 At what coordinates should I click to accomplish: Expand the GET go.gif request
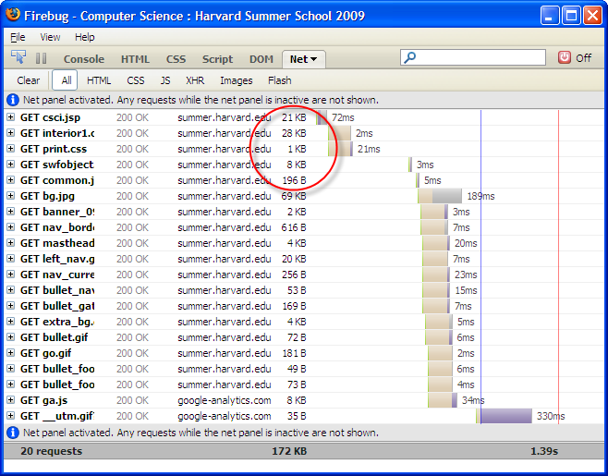(10, 353)
